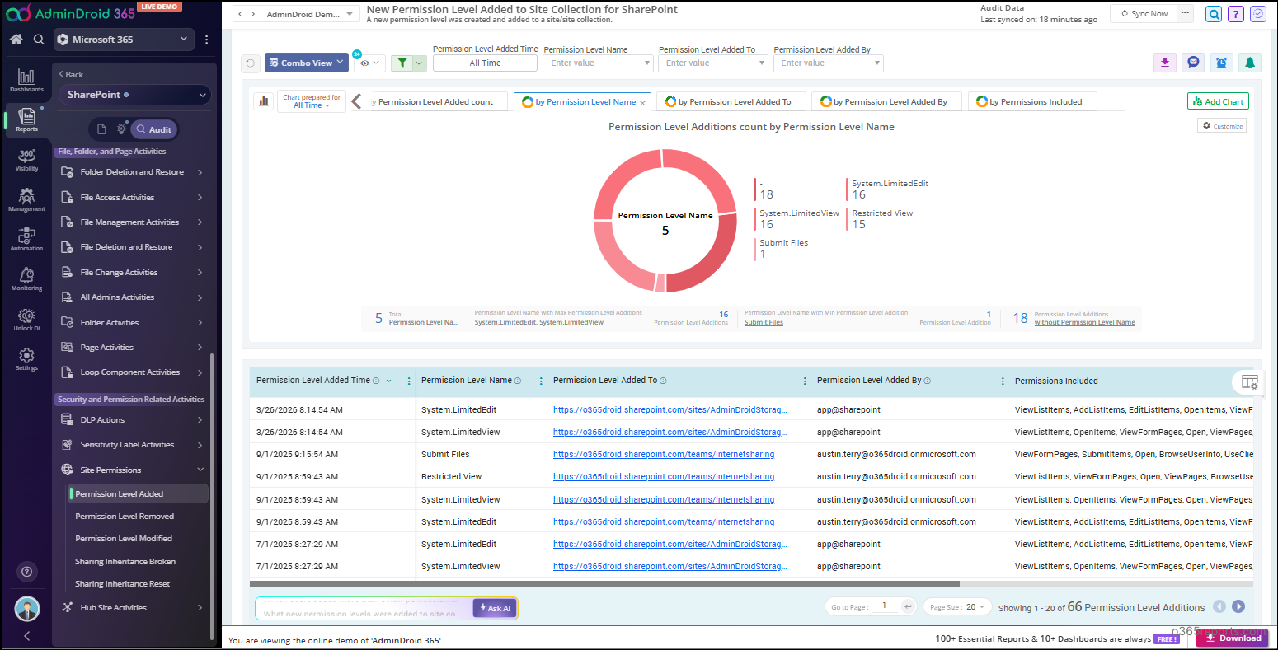
Task: Click the blue search icon at top right
Action: click(1213, 14)
